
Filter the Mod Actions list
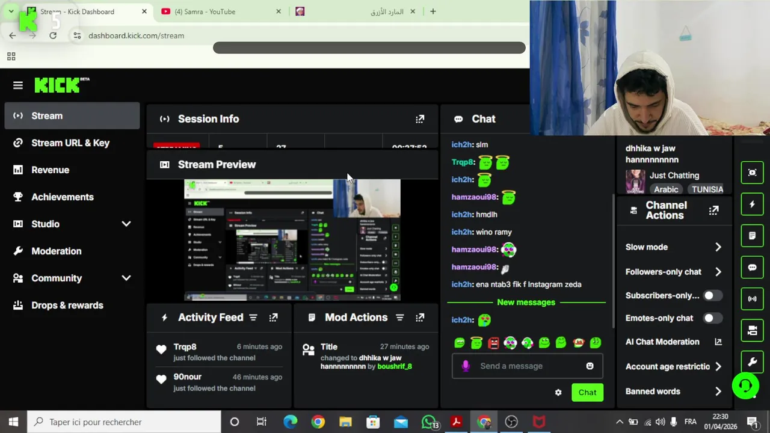tap(399, 318)
